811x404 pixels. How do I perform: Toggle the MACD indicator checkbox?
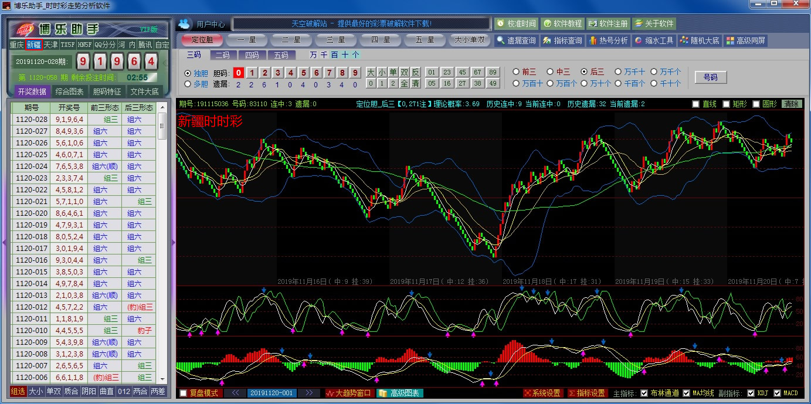coord(778,393)
